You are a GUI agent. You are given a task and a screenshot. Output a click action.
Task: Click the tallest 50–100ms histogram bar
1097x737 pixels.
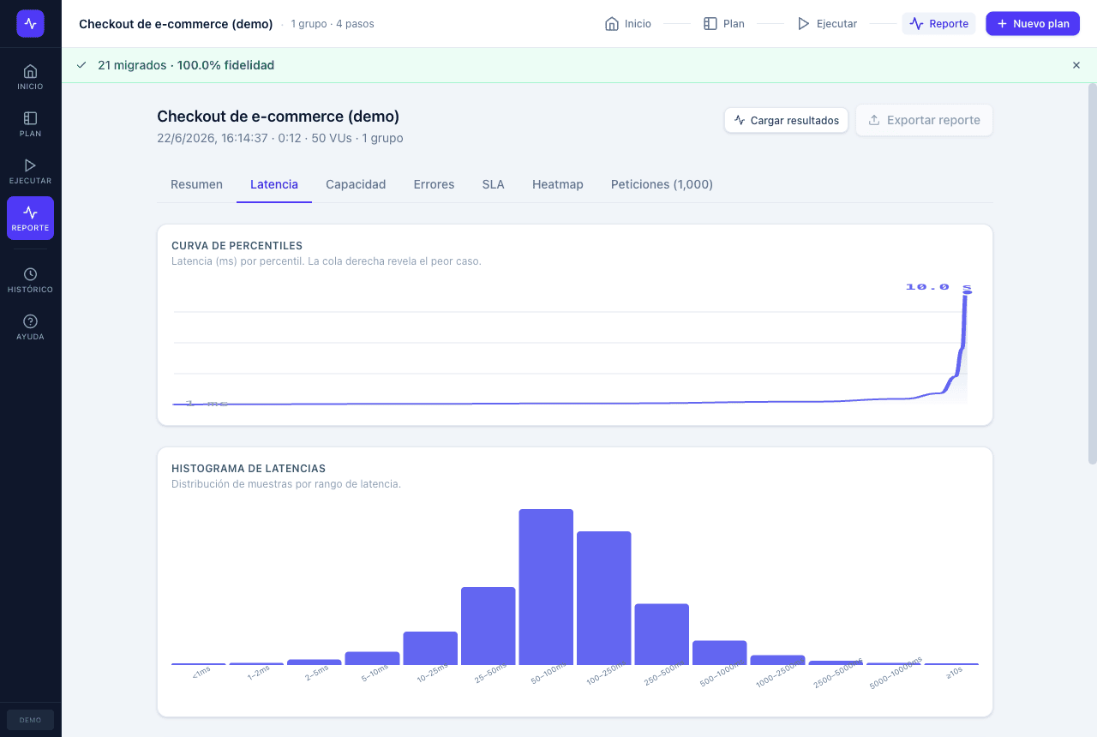coord(546,587)
